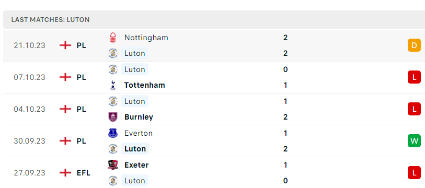425x188 pixels.
Task: Click the Exeter club crest icon
Action: (113, 165)
